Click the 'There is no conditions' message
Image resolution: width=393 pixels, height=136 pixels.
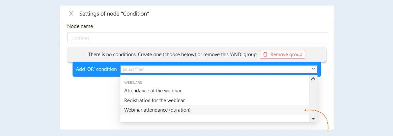click(172, 54)
